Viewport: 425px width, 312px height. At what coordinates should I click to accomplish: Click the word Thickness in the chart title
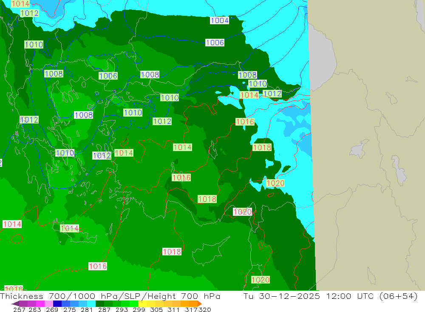pos(22,296)
